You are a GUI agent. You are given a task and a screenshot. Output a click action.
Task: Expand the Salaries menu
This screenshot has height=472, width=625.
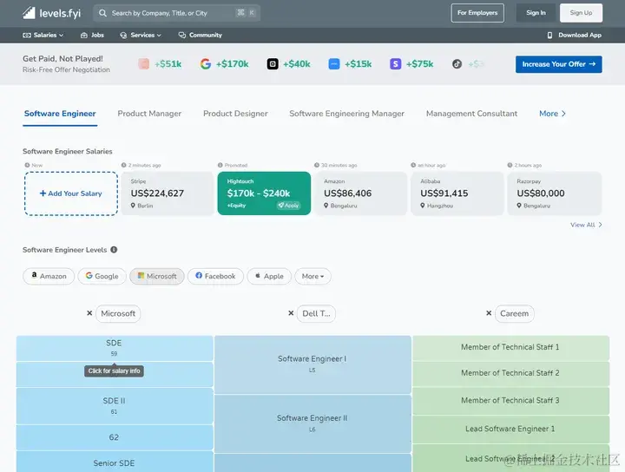(43, 35)
